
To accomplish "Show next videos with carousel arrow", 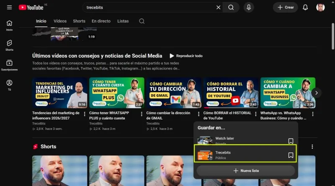I will (x=317, y=93).
